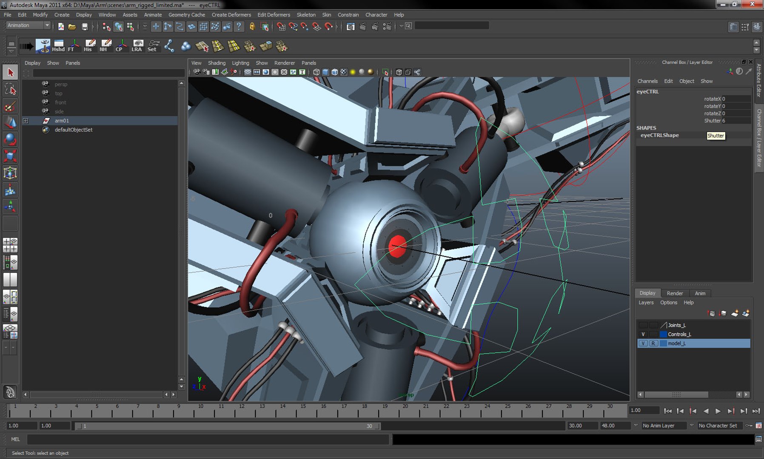Viewport: 764px width, 459px height.
Task: Click the Controls_L layer blue color swatch
Action: click(663, 334)
